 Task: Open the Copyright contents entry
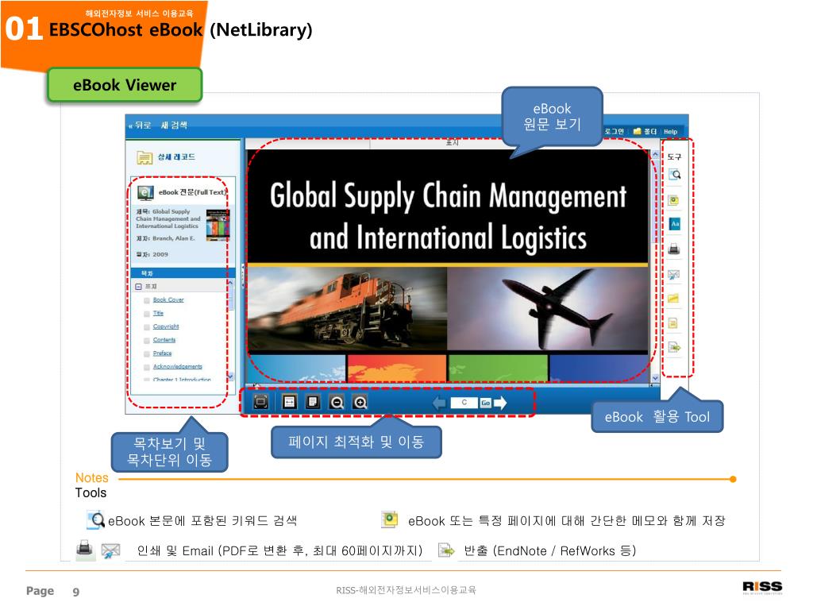166,326
